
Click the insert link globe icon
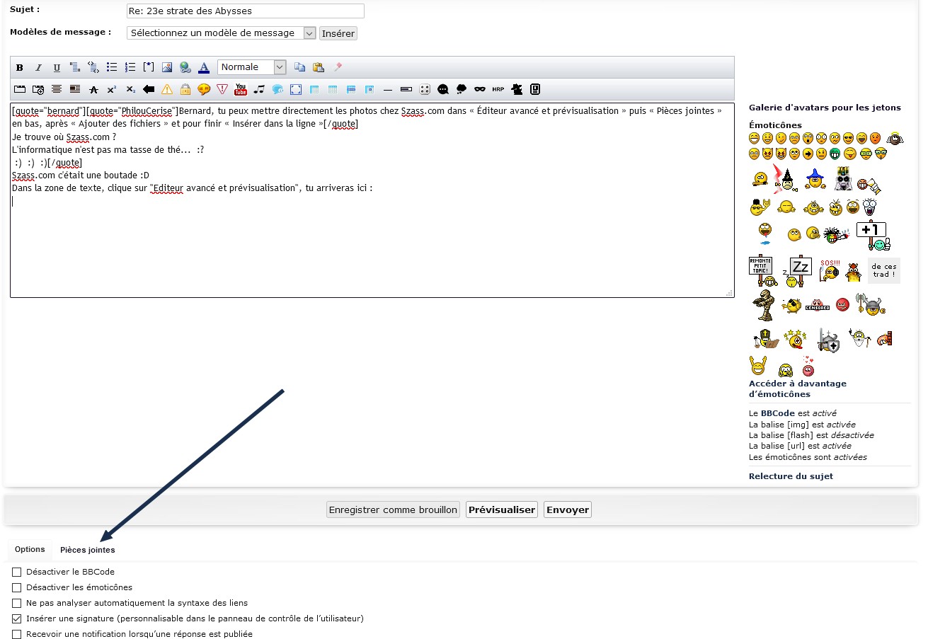click(x=185, y=67)
